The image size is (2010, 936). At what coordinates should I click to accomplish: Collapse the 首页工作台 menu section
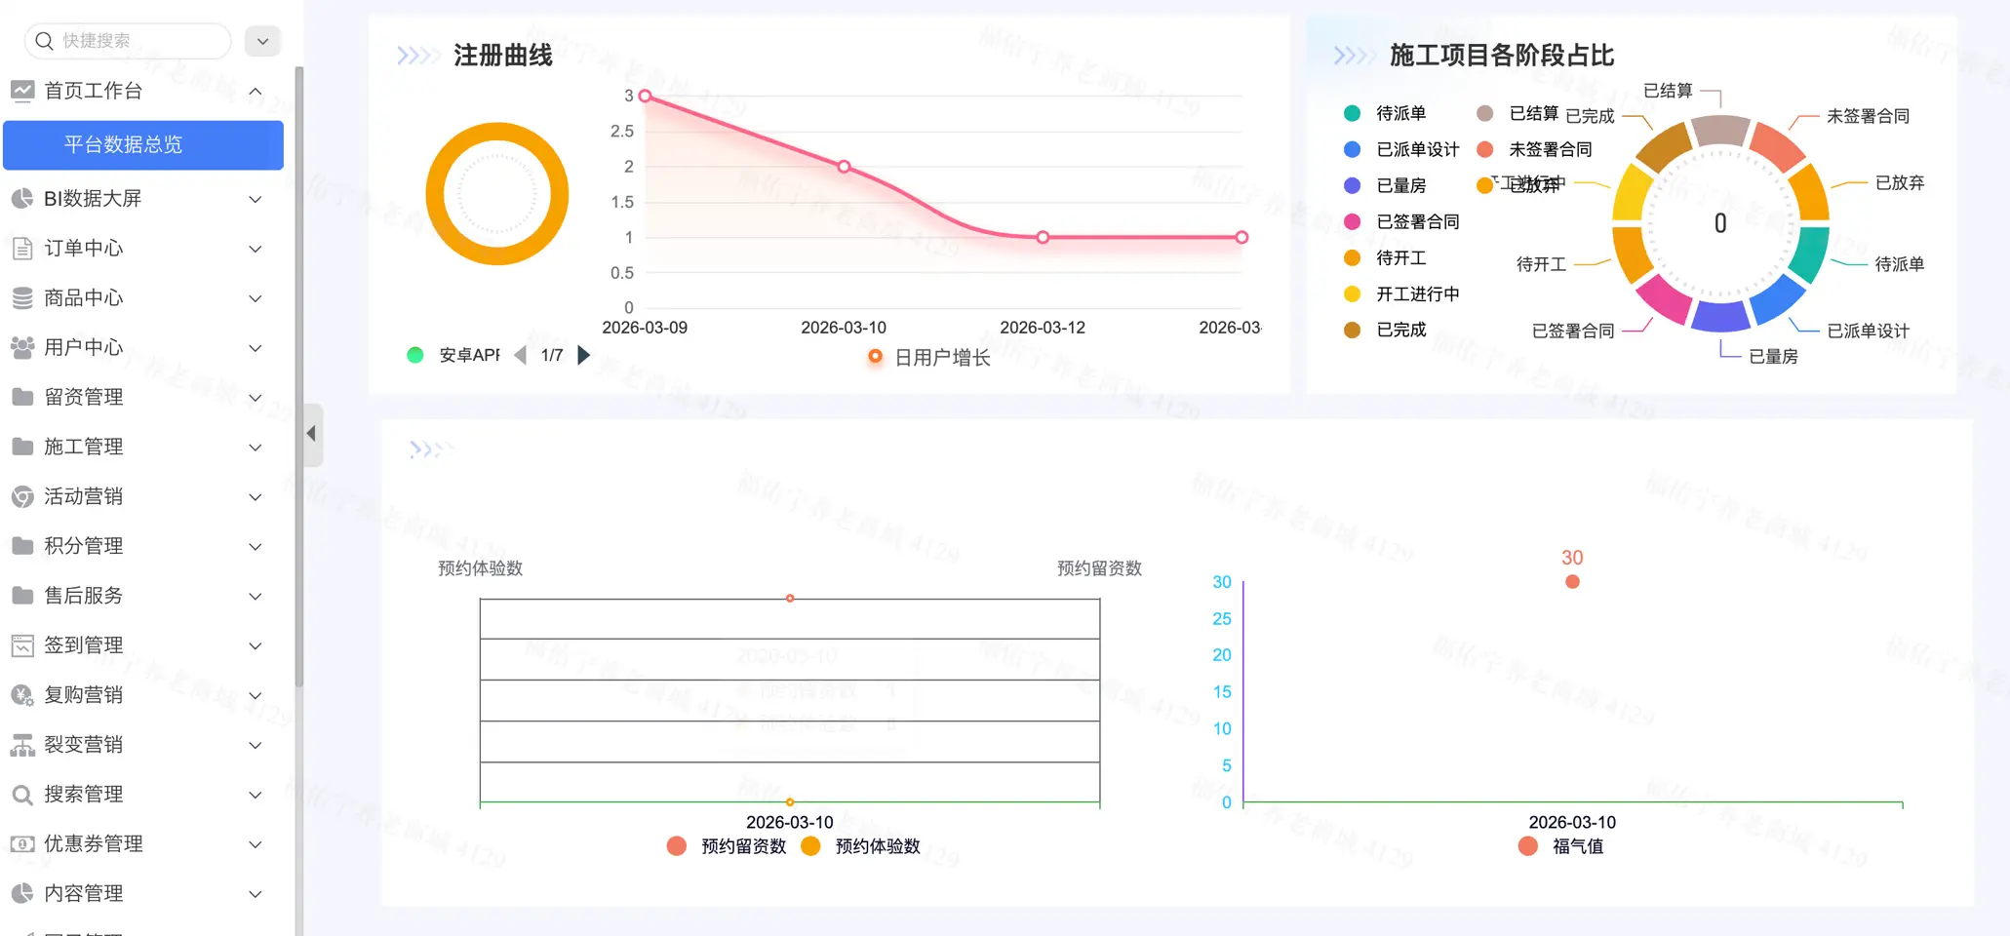(x=256, y=92)
